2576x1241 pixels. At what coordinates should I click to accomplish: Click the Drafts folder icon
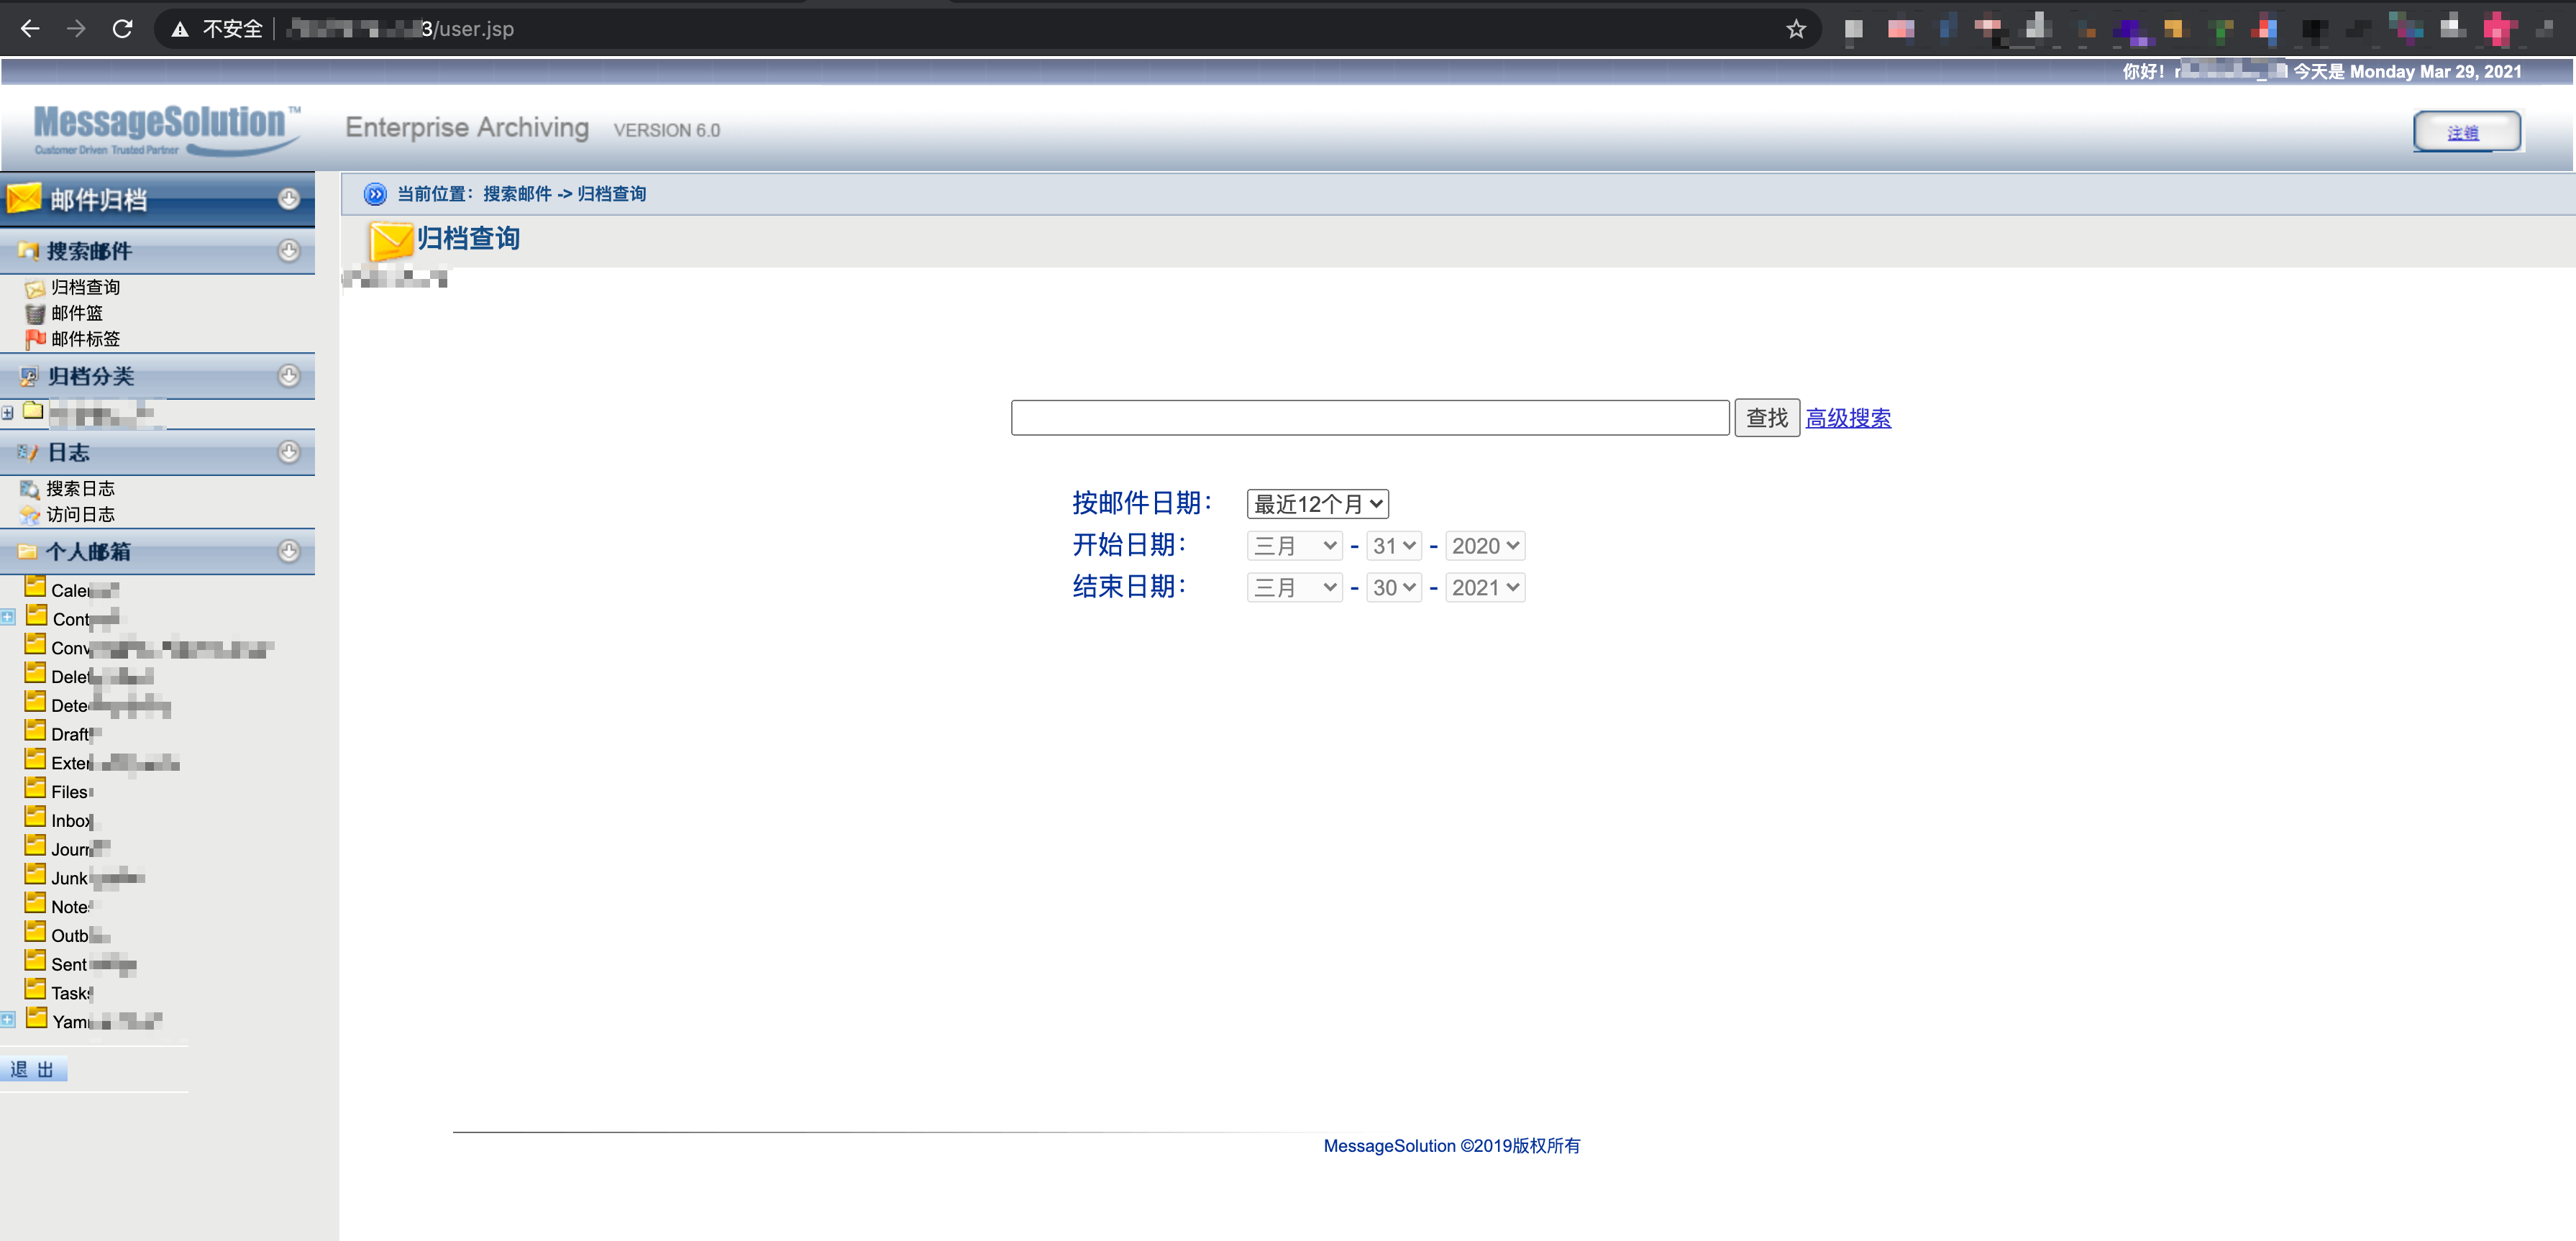(37, 733)
